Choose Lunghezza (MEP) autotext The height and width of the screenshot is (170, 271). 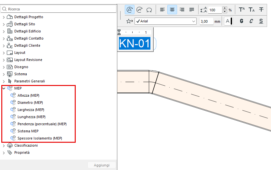(32, 117)
